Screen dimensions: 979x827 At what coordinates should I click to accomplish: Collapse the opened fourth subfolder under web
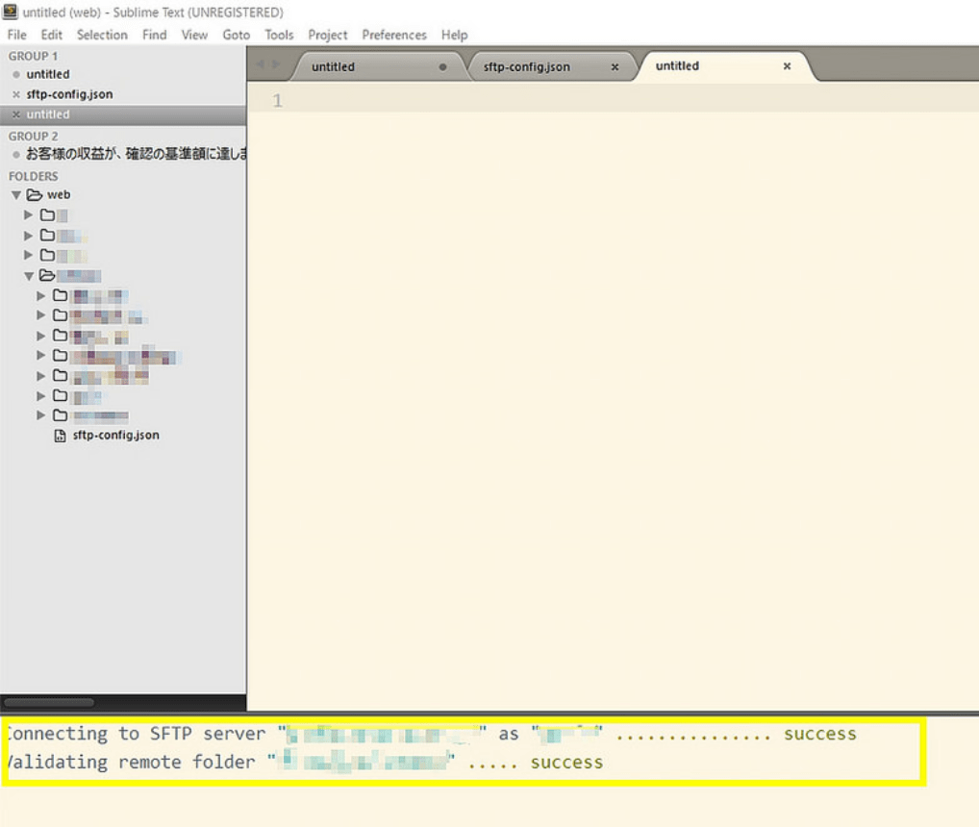29,276
